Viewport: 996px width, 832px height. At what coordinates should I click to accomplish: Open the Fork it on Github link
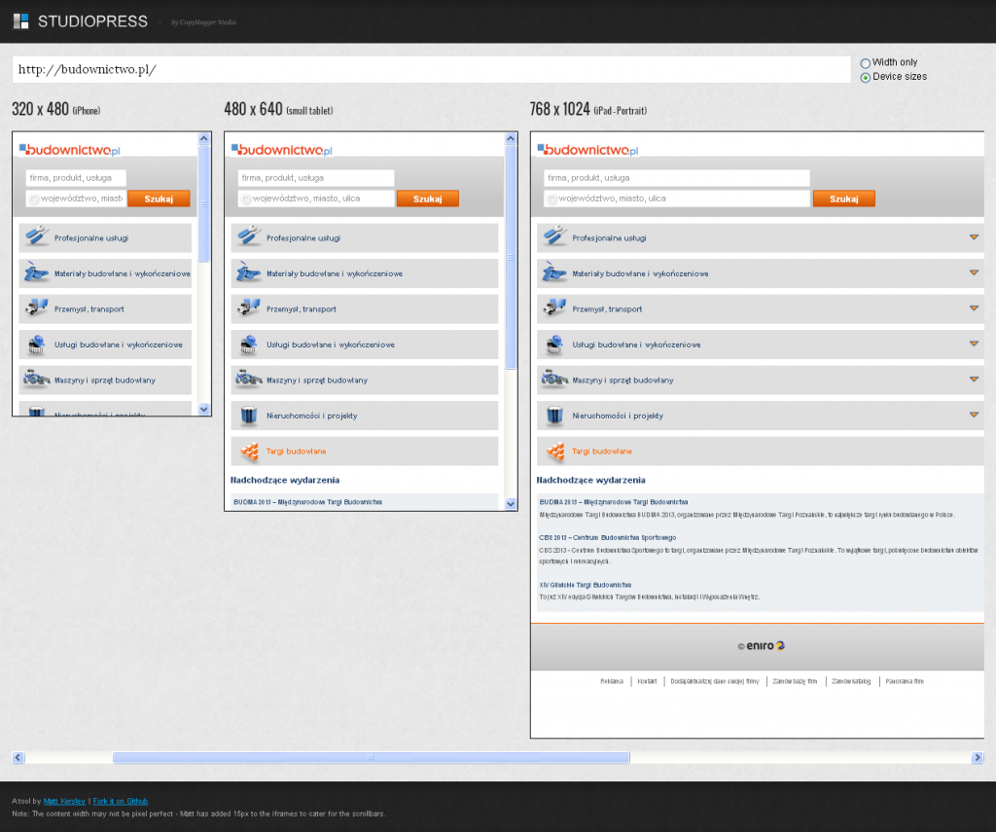[x=121, y=801]
